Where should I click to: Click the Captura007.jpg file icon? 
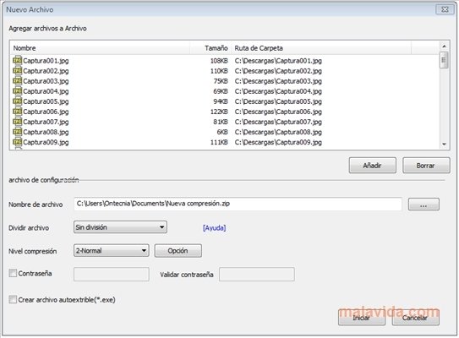pyautogui.click(x=17, y=122)
